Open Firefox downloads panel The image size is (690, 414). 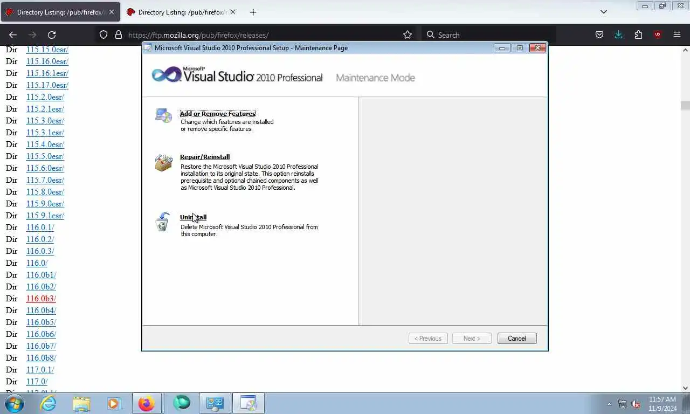(618, 34)
